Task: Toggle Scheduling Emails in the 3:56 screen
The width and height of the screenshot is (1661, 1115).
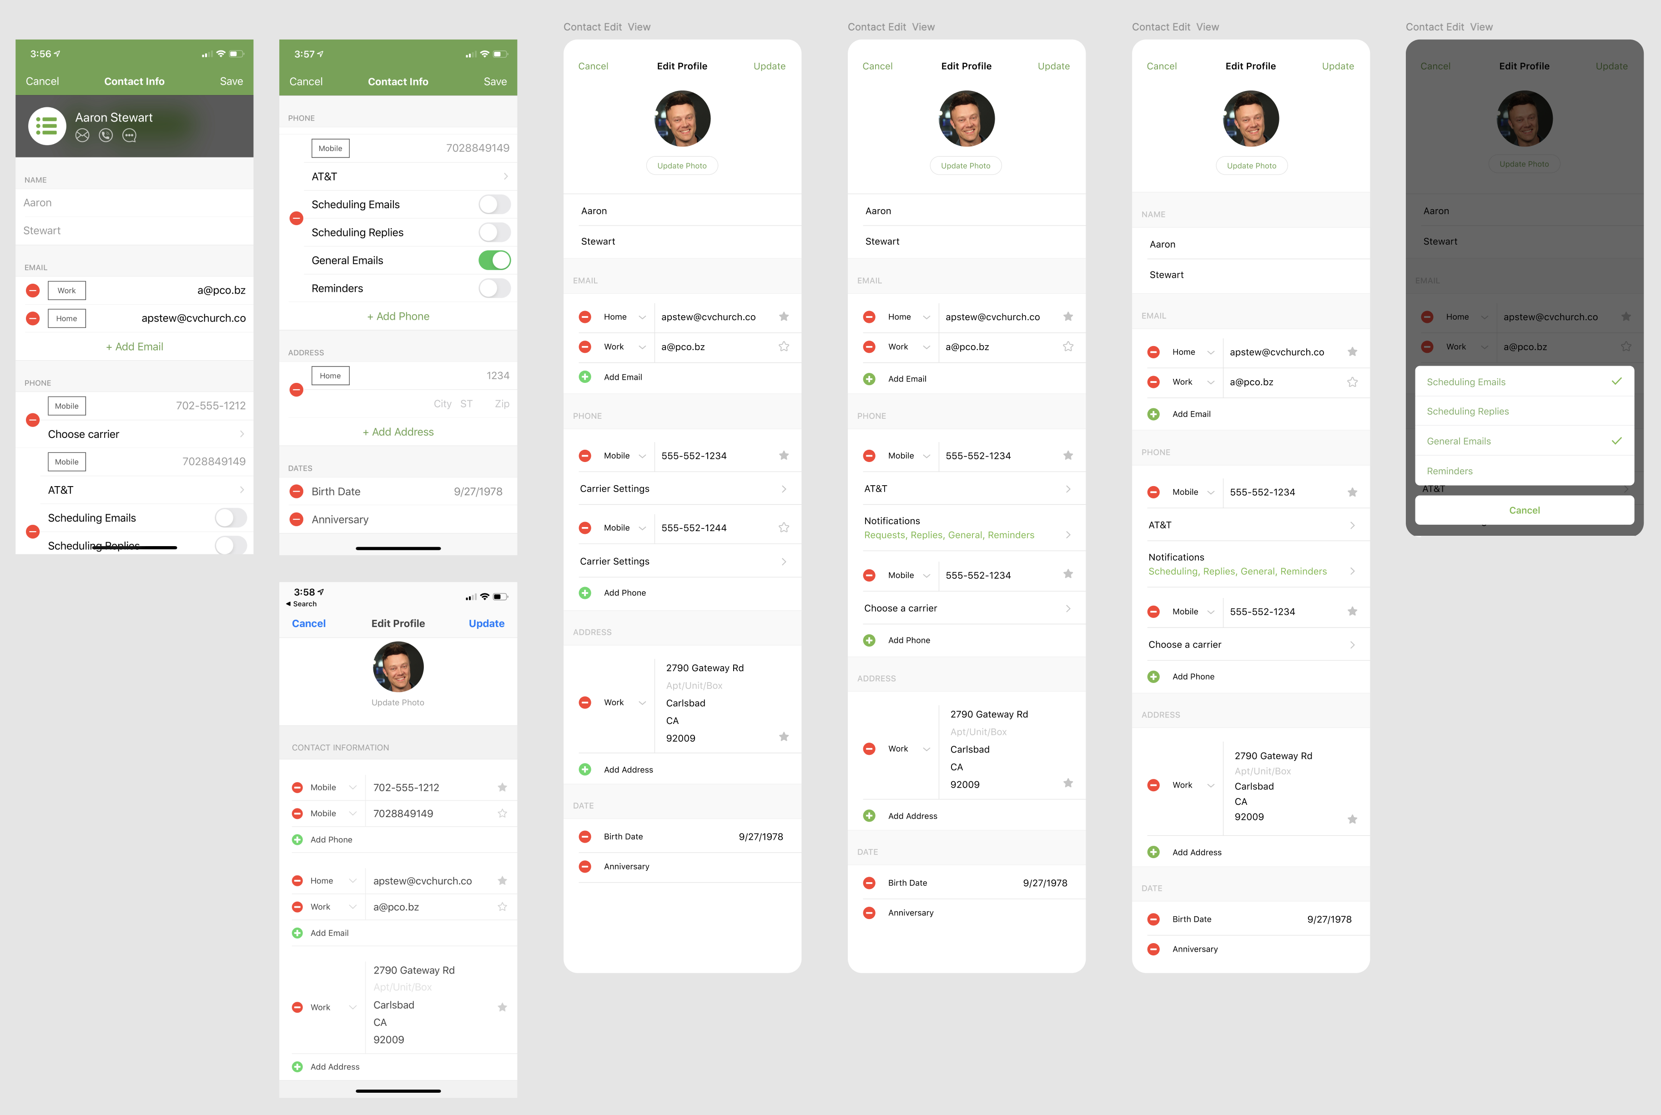Action: point(231,517)
